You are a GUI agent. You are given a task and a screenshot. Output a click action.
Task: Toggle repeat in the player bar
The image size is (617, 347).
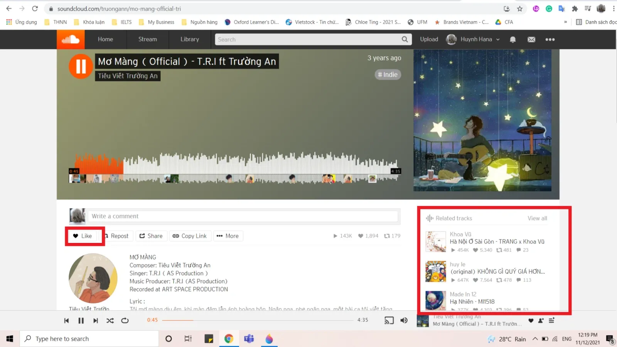point(125,320)
